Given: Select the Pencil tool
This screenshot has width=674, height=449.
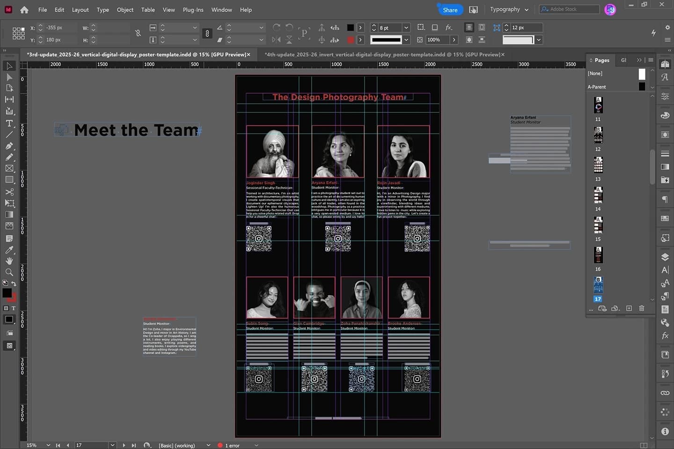Looking at the screenshot, I should (9, 157).
